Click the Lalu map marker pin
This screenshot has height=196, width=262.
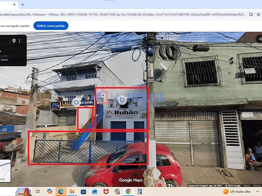(77, 102)
